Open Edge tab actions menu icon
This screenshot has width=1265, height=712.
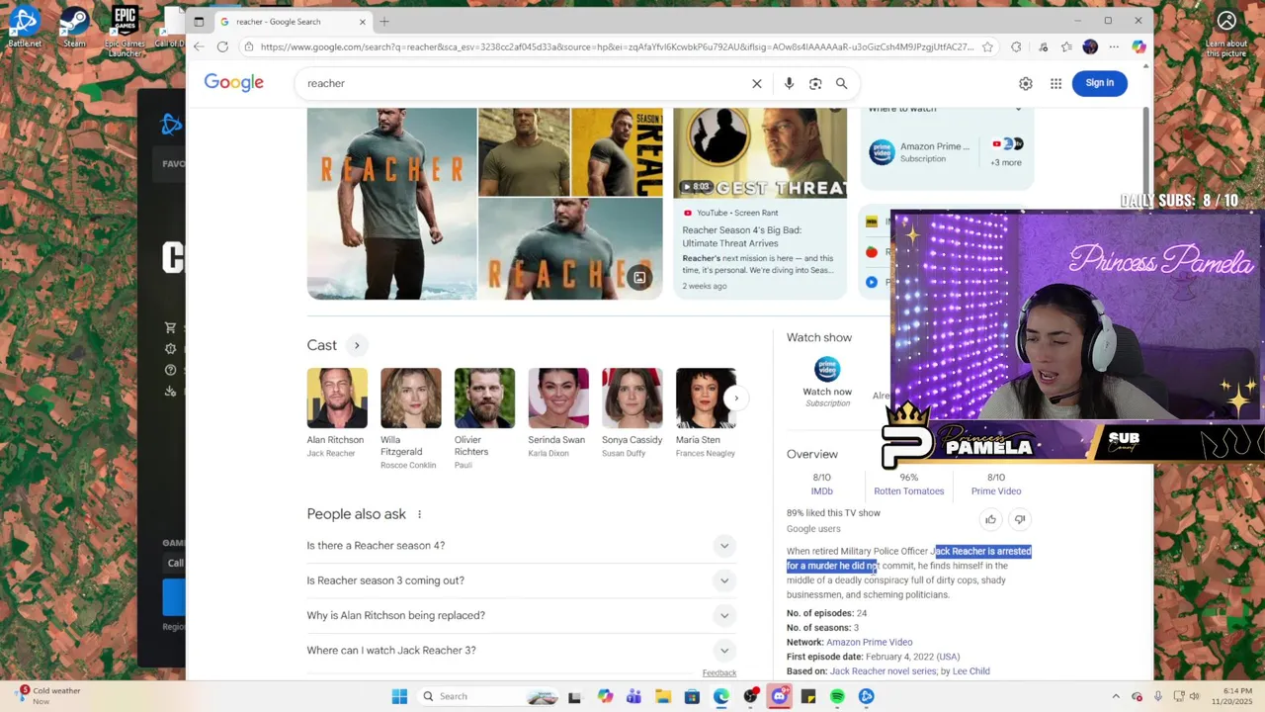(x=199, y=22)
